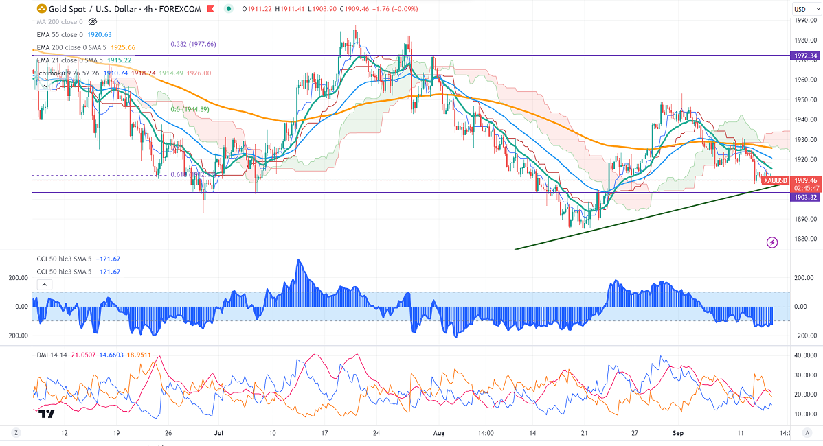Click the DMI value 18.9511
Viewport: 823px width, 446px height.
[x=139, y=355]
